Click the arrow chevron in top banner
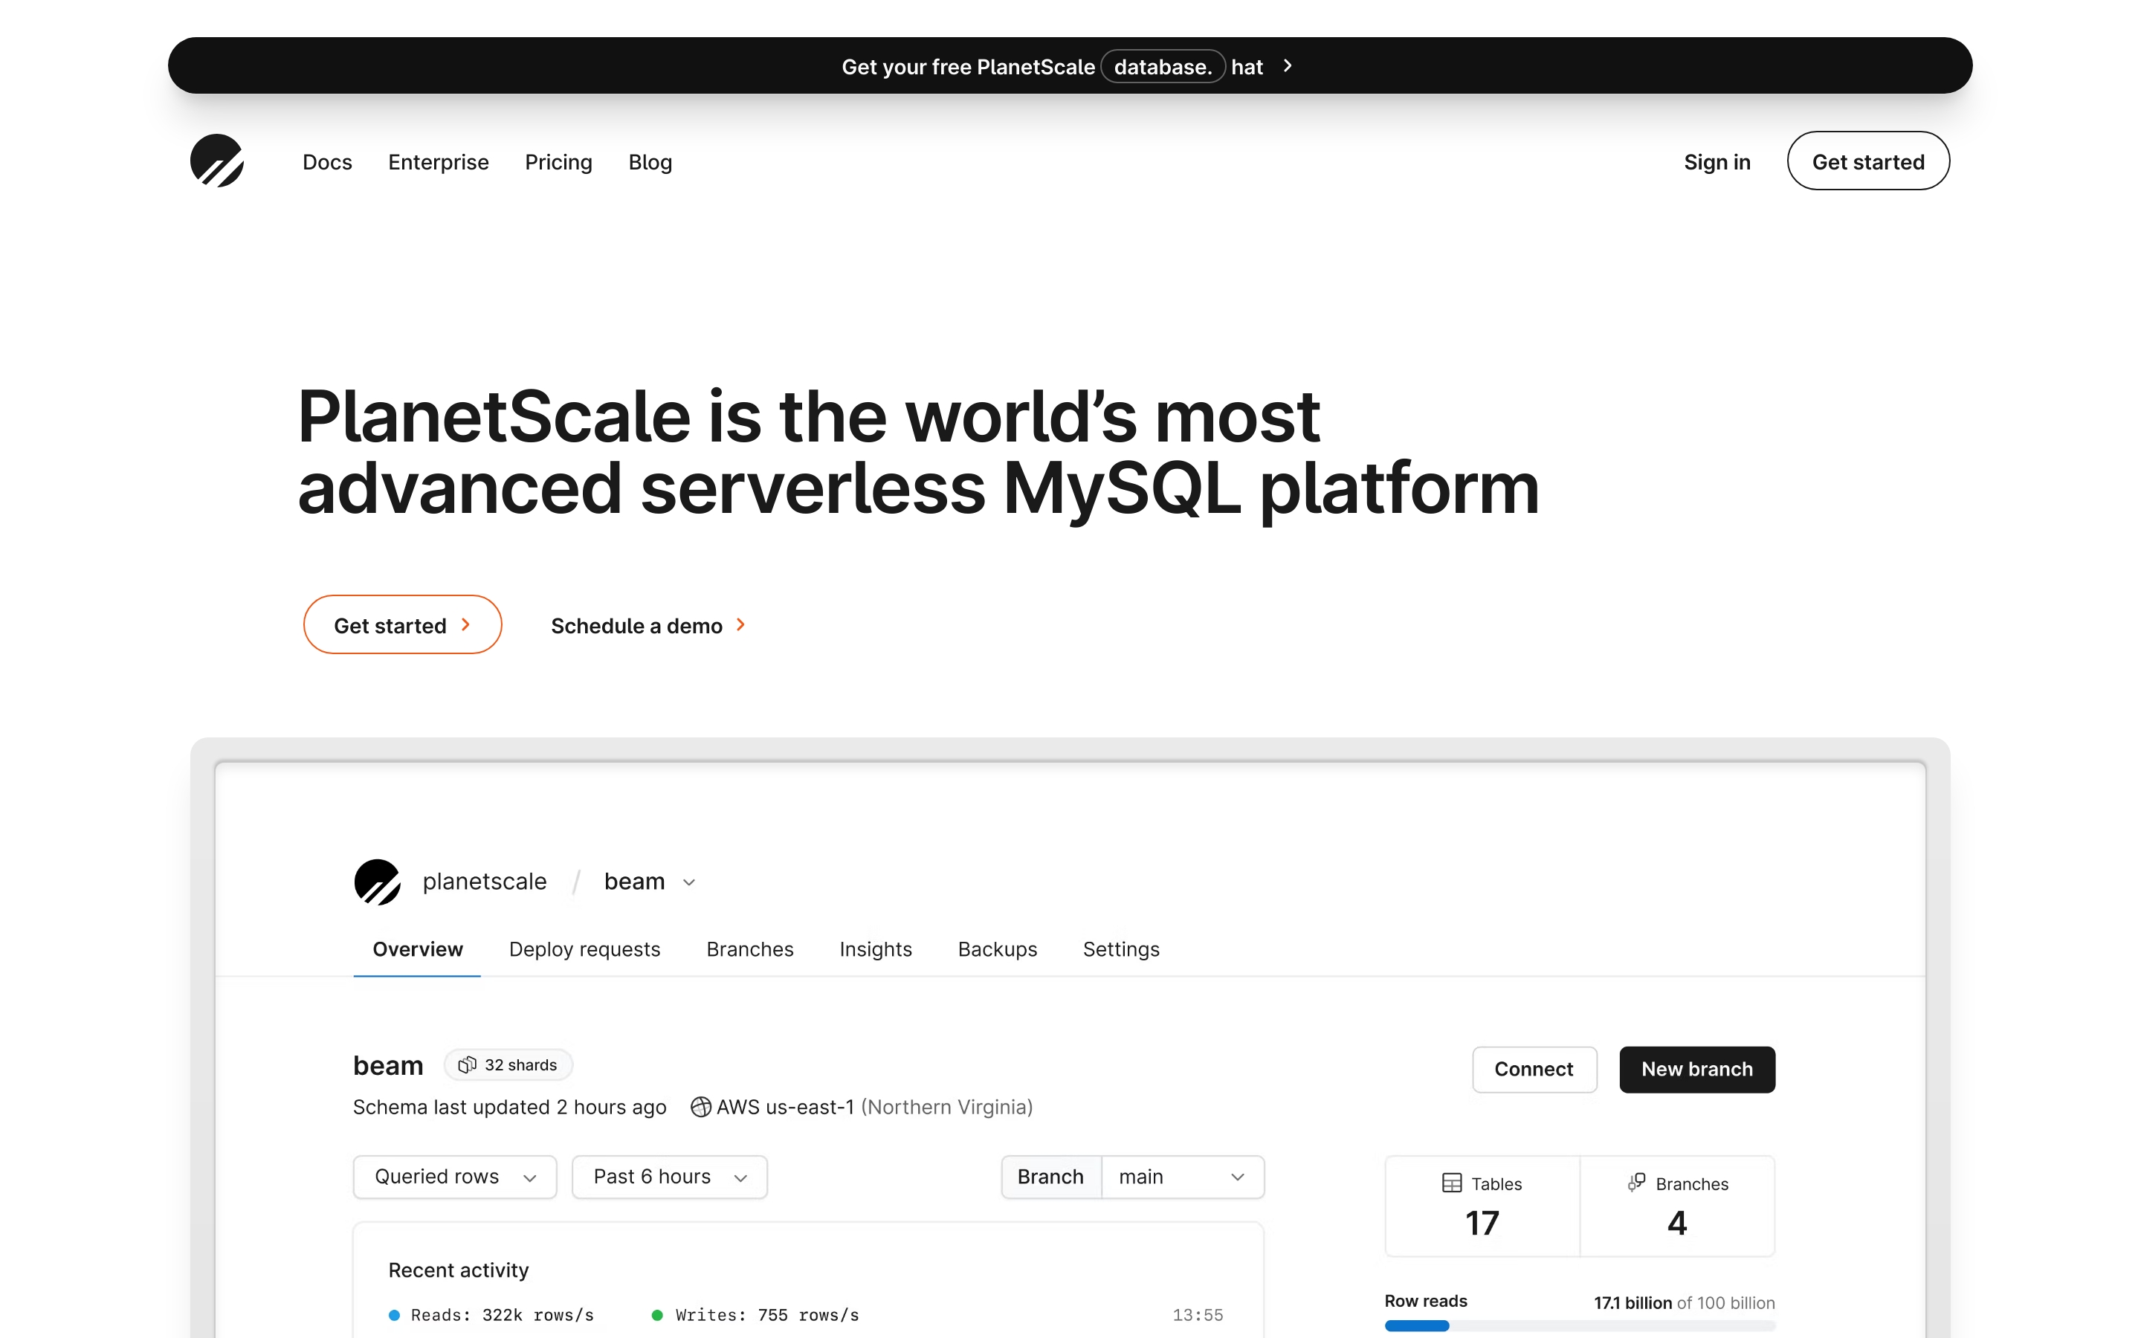2141x1338 pixels. pos(1288,66)
